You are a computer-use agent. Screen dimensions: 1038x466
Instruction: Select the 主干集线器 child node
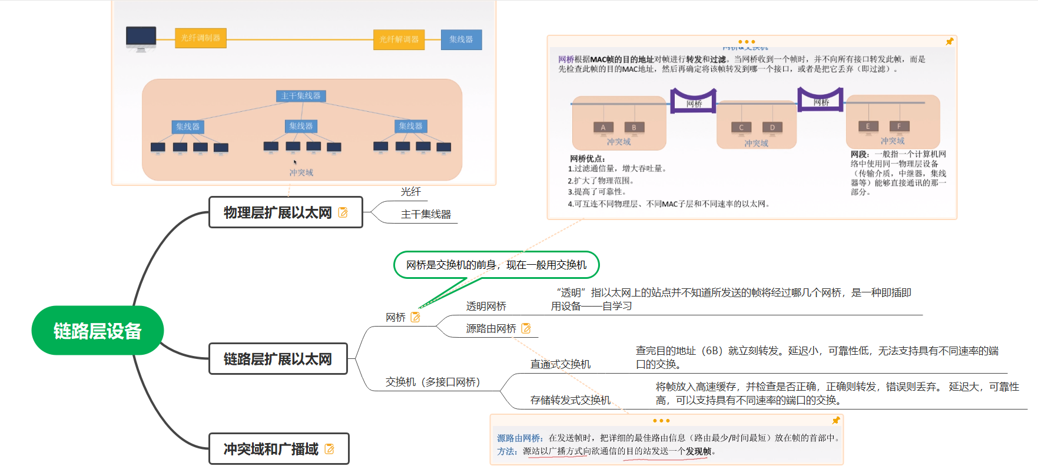[x=426, y=215]
